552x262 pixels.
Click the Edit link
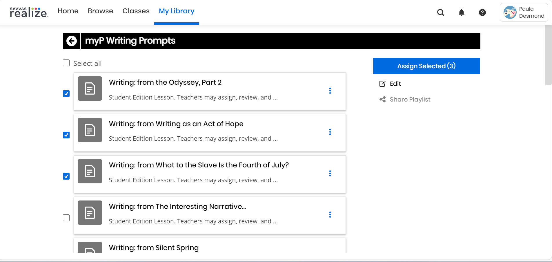(395, 84)
